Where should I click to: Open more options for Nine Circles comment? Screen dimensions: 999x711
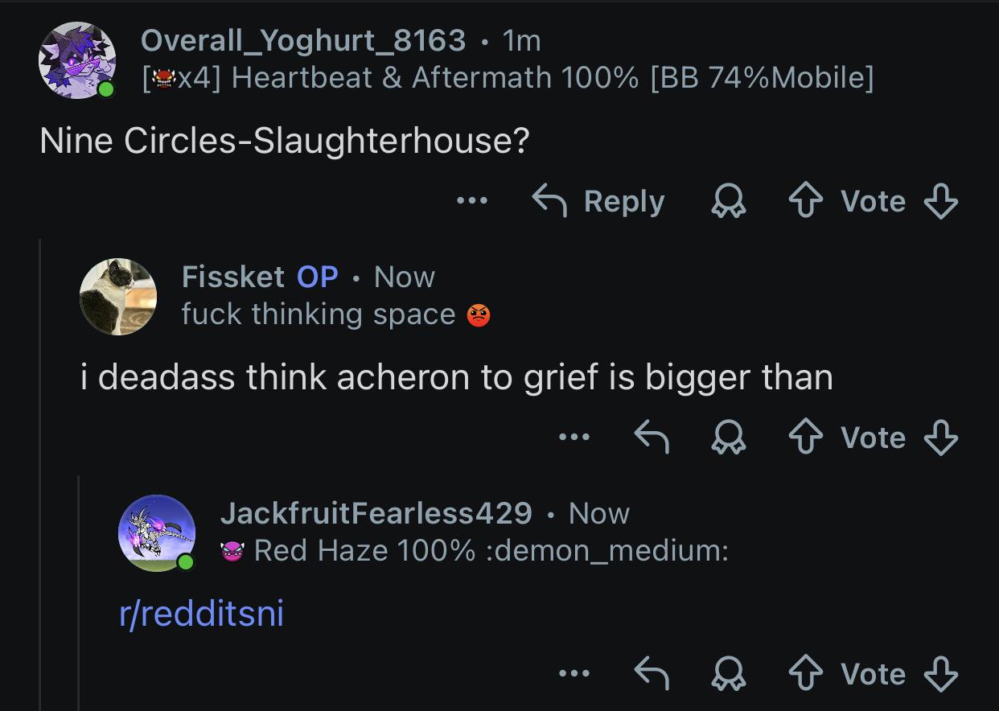click(x=471, y=201)
